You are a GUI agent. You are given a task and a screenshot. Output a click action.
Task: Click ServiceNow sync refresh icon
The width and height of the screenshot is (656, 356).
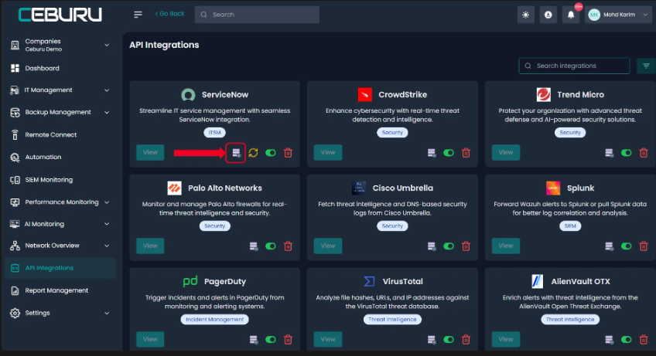tap(253, 152)
